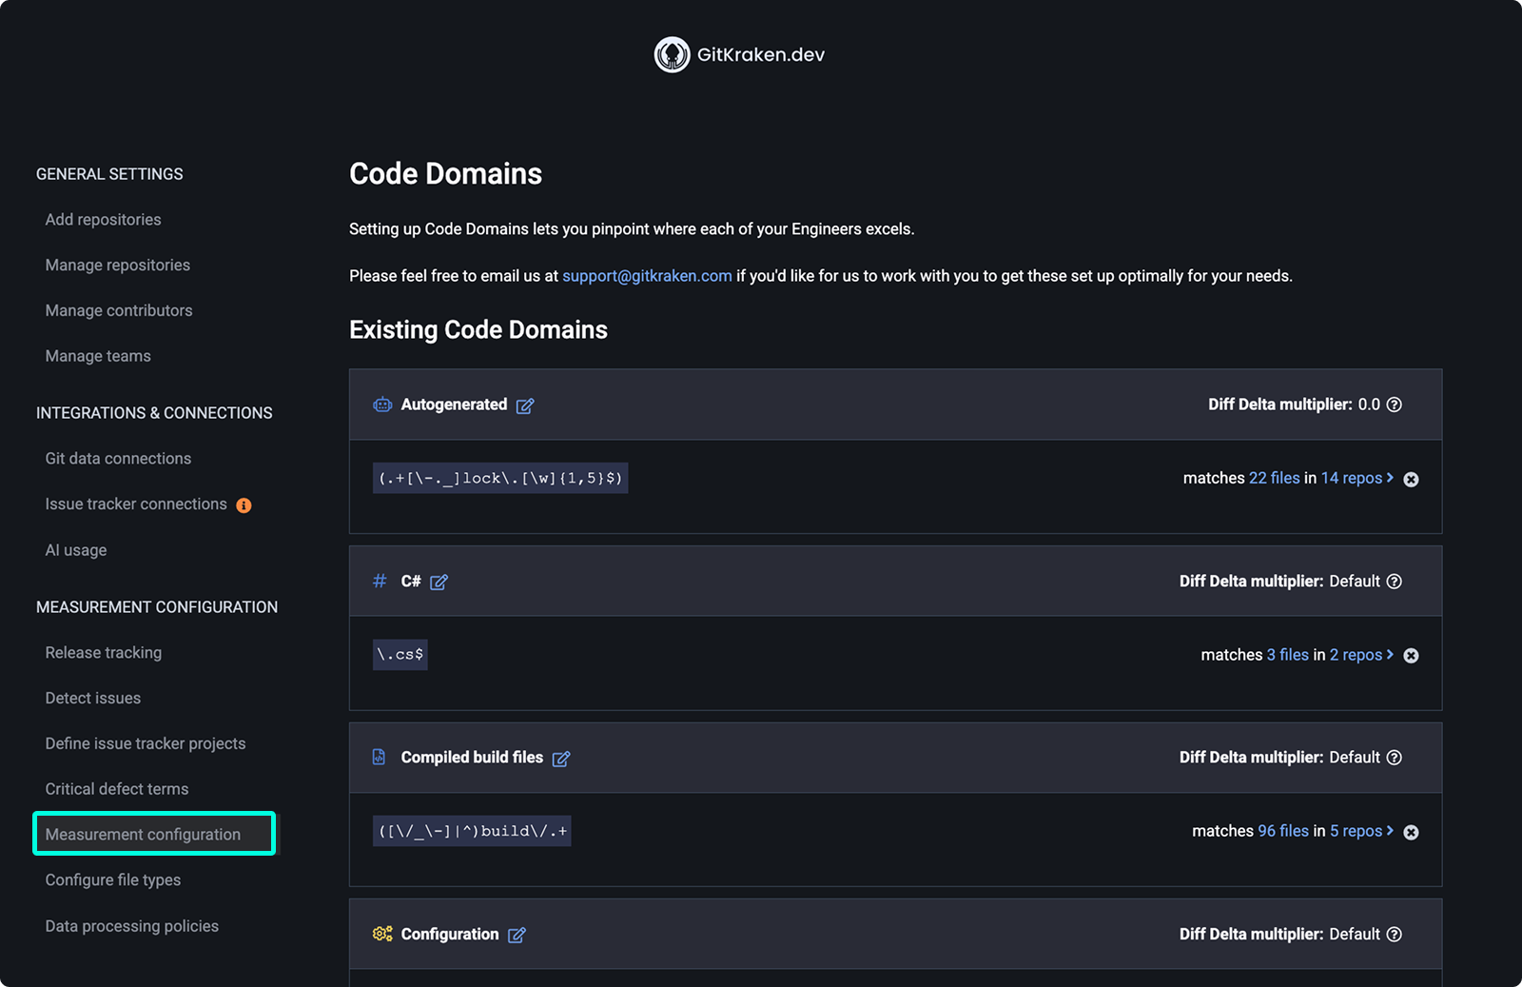Delete the build files pattern with its X icon
The width and height of the screenshot is (1522, 987).
tap(1411, 831)
